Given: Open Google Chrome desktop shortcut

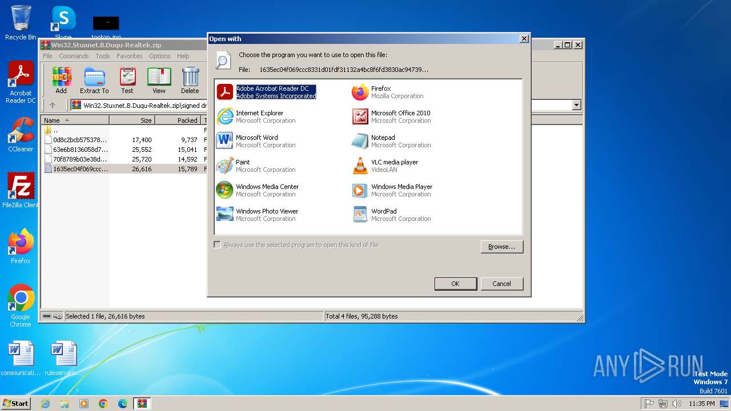Looking at the screenshot, I should tap(21, 306).
